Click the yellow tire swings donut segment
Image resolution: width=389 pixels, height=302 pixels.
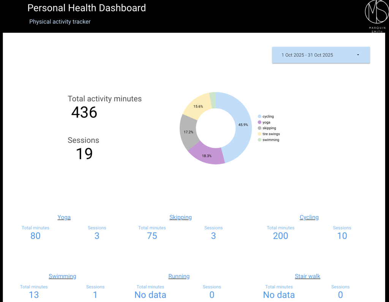[196, 106]
